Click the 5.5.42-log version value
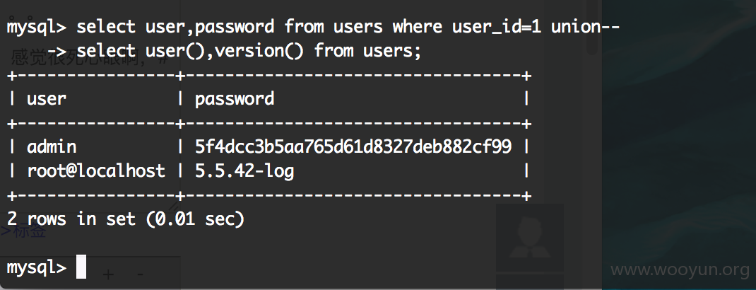Screen dimensions: 756x290 click(244, 170)
